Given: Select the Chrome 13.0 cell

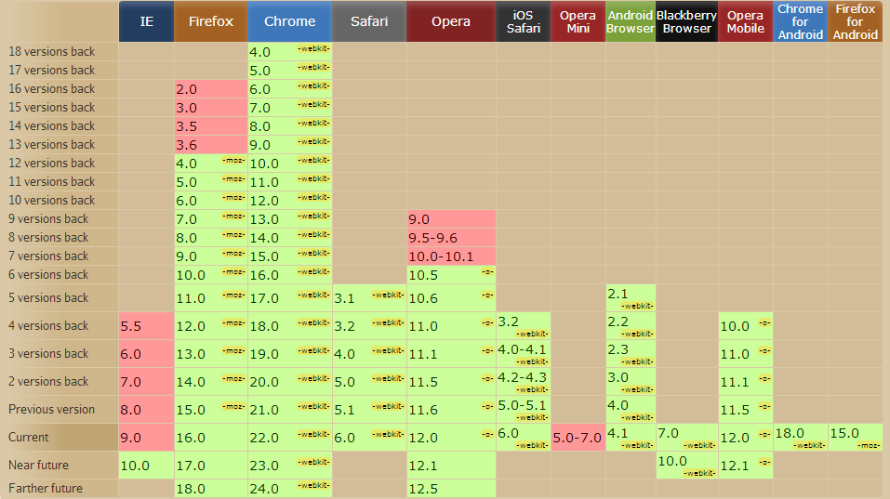Looking at the screenshot, I should click(289, 219).
